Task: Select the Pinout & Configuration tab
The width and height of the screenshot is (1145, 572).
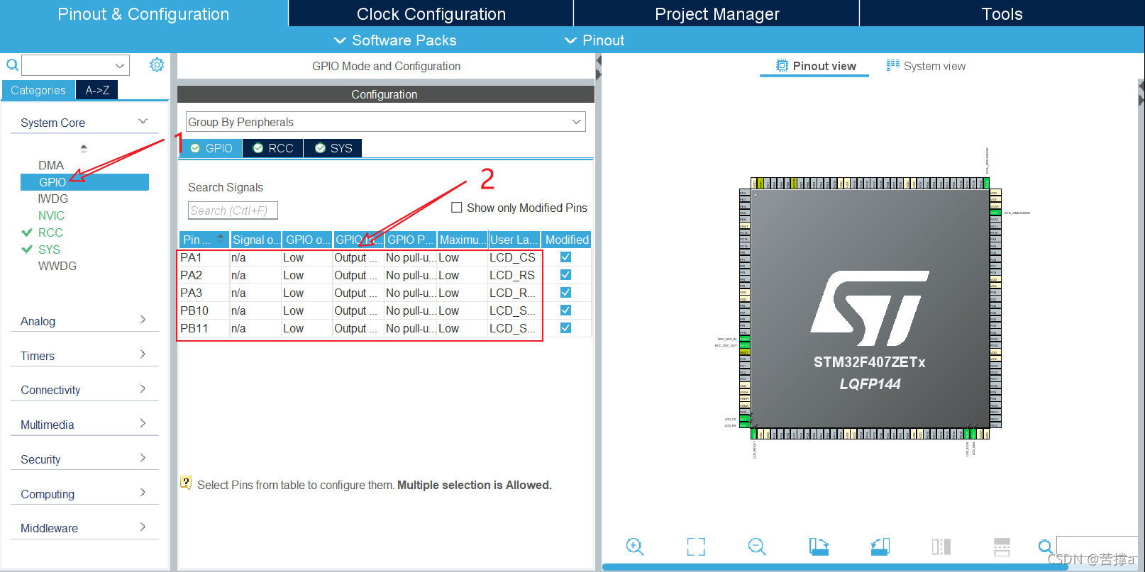Action: coord(143,13)
